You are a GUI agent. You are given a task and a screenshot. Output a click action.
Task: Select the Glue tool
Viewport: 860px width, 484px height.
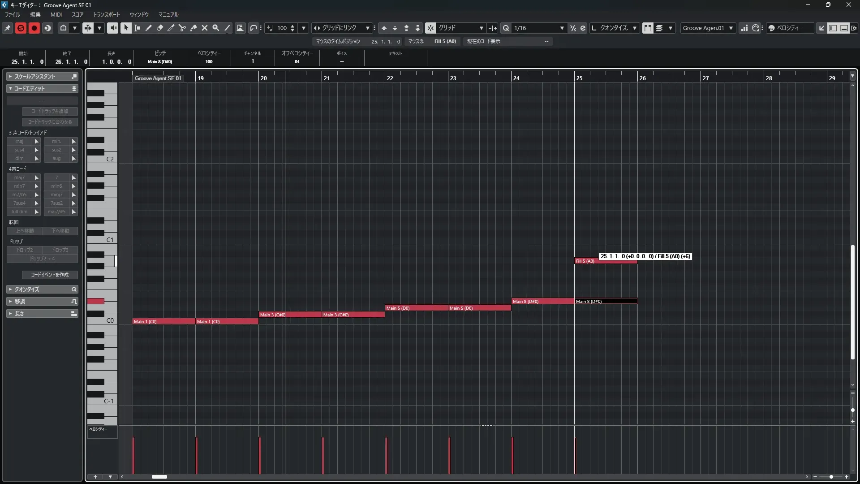(x=193, y=28)
